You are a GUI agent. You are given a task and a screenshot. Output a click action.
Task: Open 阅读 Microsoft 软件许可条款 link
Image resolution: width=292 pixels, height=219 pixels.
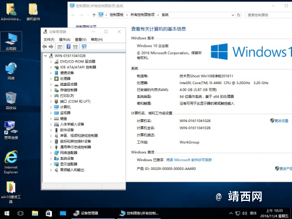[x=189, y=160]
